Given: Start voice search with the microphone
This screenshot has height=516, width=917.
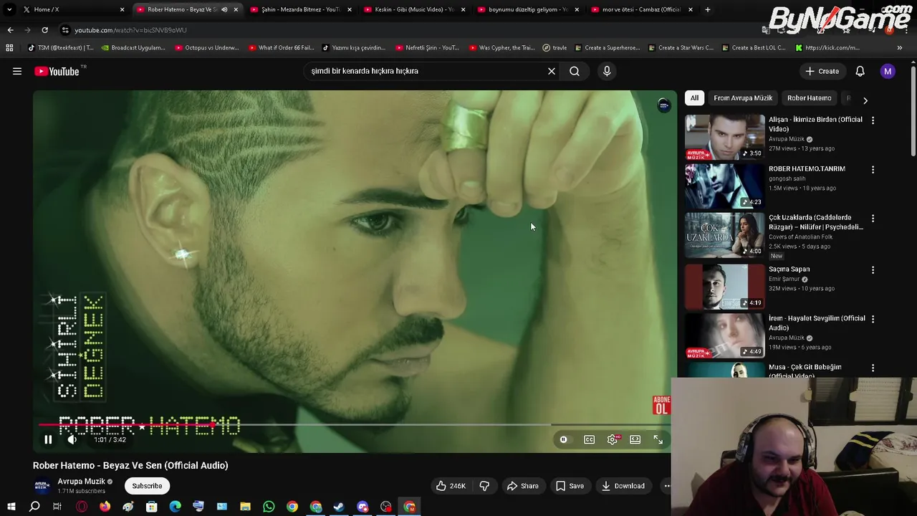Looking at the screenshot, I should (607, 71).
